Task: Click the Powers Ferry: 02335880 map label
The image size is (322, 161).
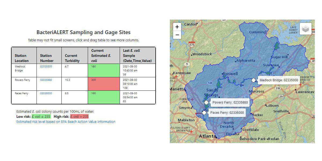Action: [230, 103]
